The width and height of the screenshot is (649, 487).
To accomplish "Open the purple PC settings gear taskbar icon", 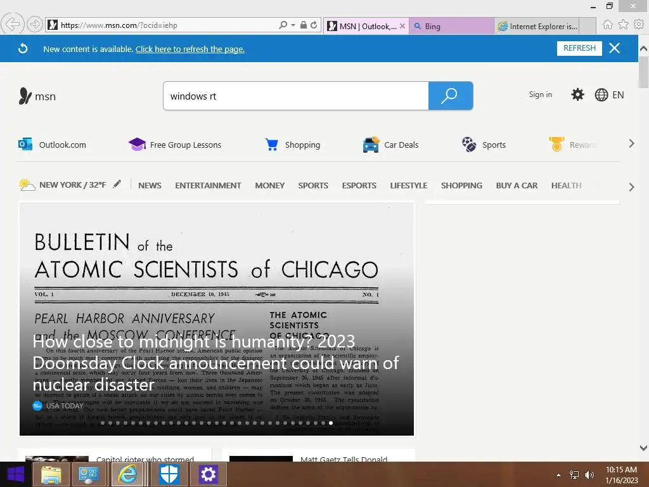I will (208, 474).
